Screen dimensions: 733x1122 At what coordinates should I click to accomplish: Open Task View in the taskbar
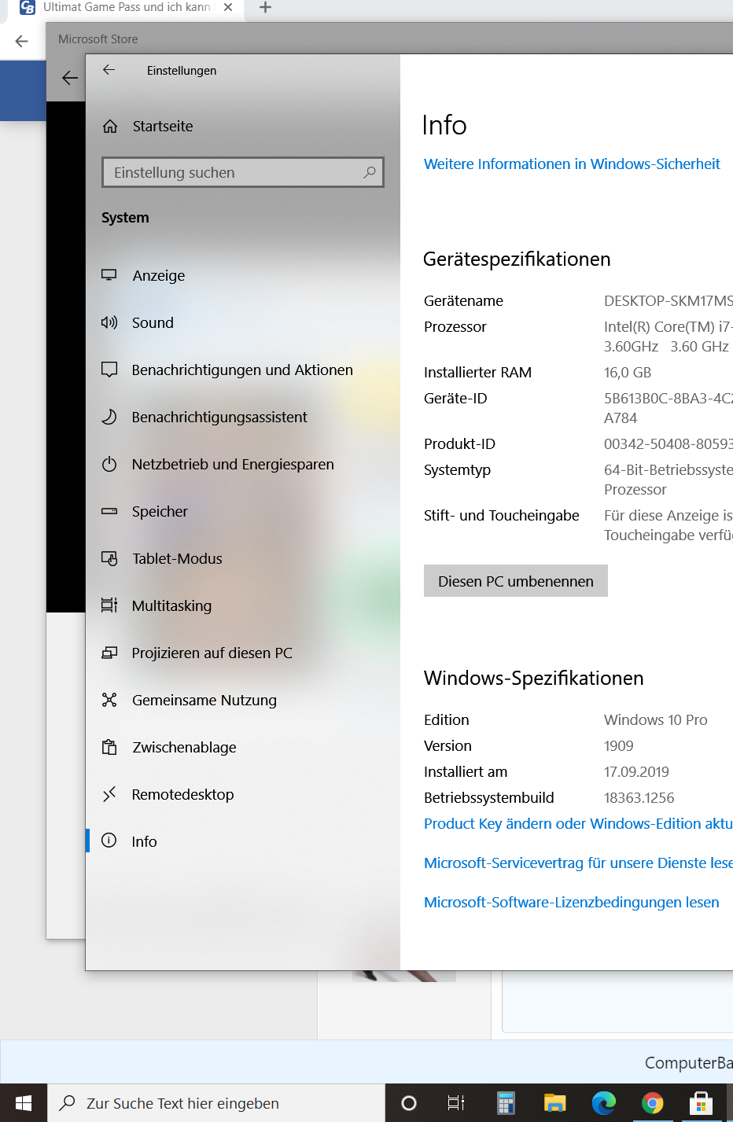coord(456,1103)
